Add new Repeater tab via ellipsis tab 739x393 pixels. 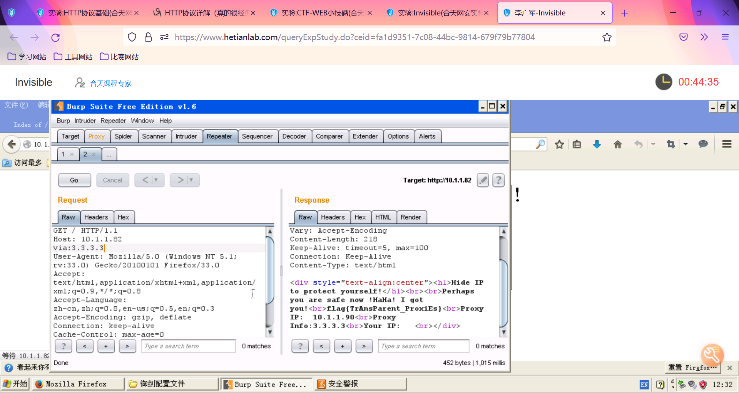109,155
